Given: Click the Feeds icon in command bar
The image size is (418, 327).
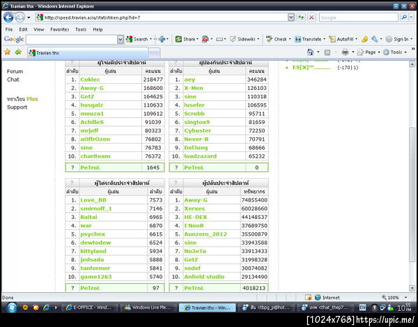Looking at the screenshot, I should coord(327,52).
